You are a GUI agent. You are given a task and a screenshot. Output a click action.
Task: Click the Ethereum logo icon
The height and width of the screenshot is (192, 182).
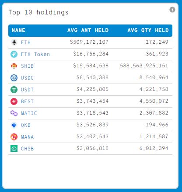[14, 42]
